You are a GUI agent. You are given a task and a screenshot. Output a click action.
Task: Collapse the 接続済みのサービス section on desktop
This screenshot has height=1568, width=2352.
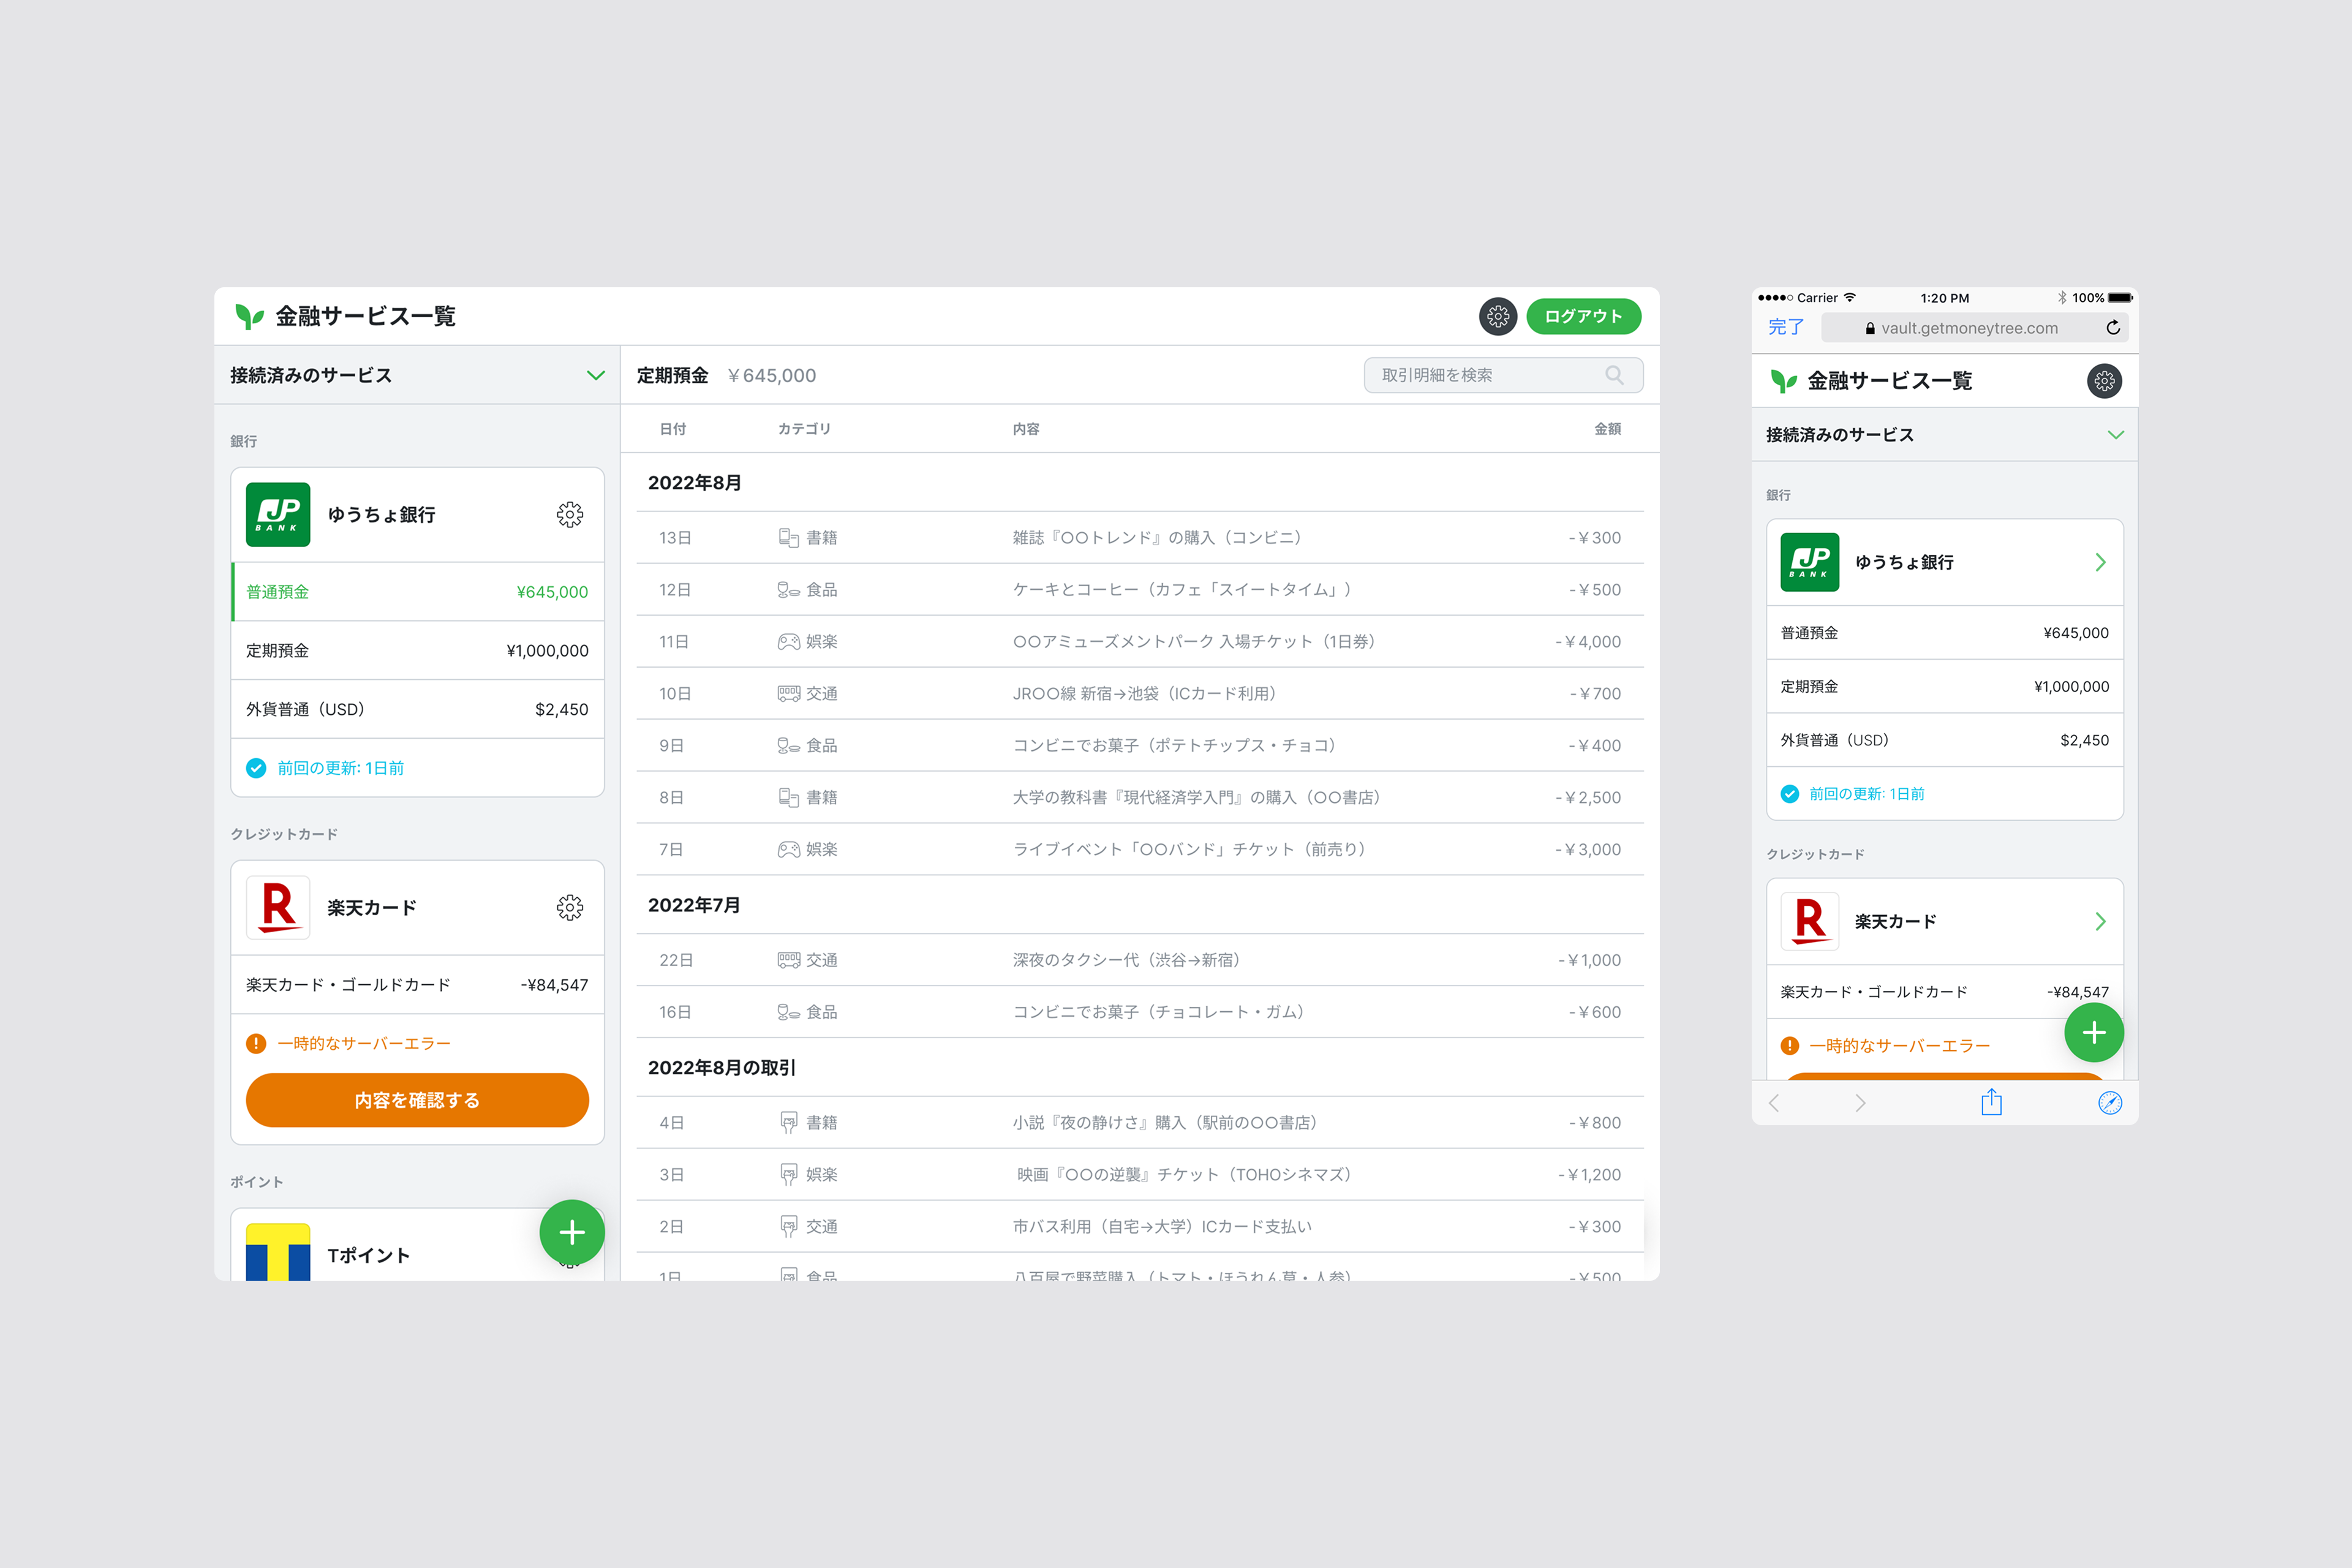[x=596, y=375]
